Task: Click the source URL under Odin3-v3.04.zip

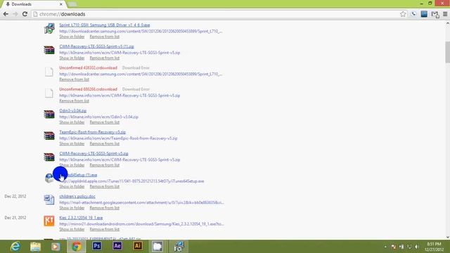Action: 99,117
